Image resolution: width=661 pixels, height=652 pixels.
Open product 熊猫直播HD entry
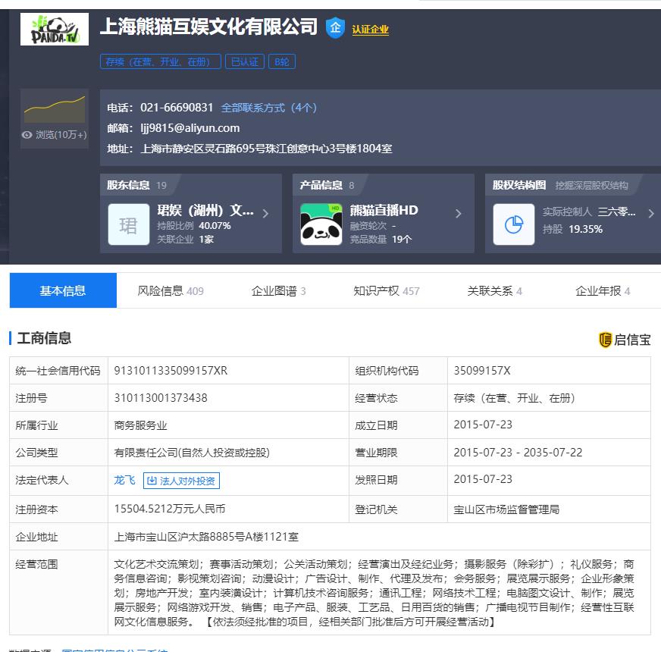tap(384, 210)
